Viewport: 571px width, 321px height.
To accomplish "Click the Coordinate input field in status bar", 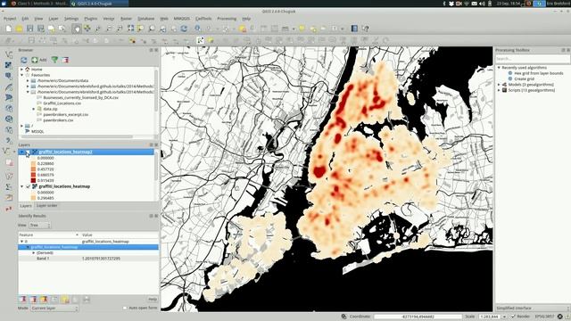I will coord(418,317).
